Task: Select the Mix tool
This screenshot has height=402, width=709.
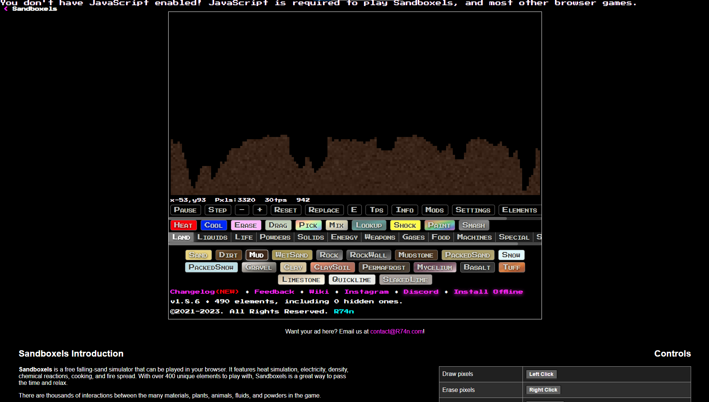Action: click(337, 225)
